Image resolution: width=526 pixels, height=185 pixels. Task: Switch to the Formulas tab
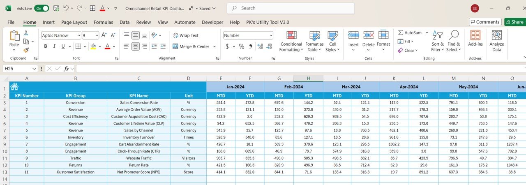click(x=103, y=22)
